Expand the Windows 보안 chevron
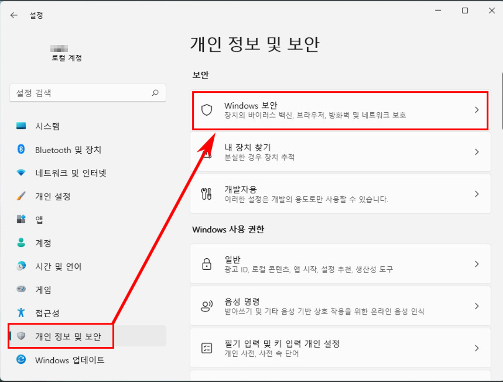This screenshot has width=503, height=382. 477,110
